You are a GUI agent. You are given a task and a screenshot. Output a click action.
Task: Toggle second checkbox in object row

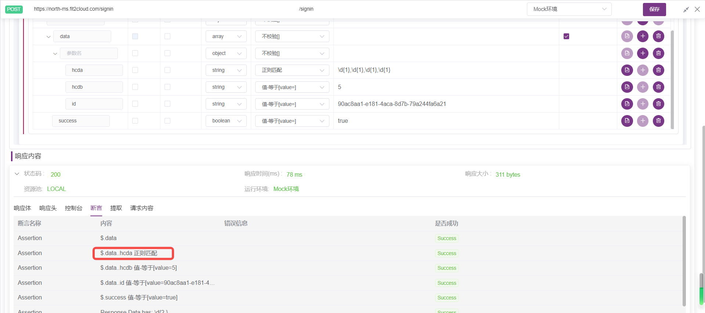[x=167, y=53]
